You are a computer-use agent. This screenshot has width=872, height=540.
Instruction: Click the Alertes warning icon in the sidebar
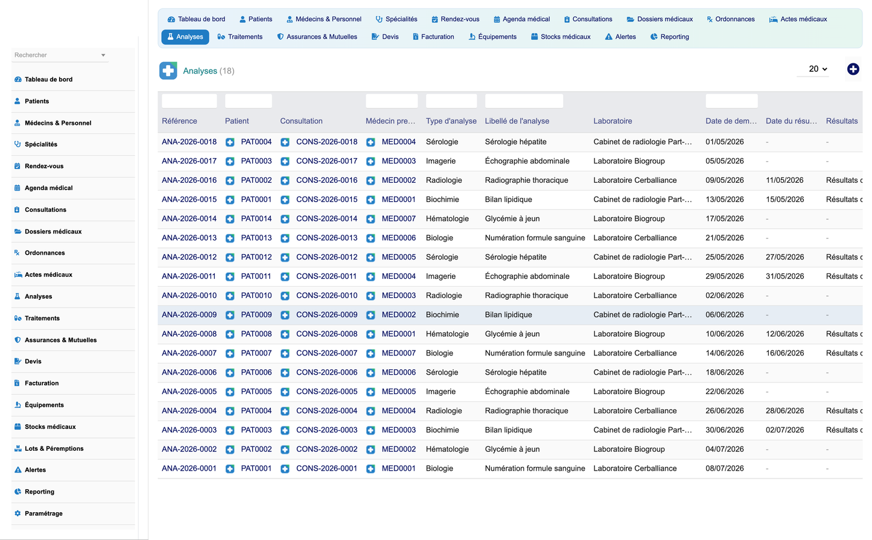[18, 470]
